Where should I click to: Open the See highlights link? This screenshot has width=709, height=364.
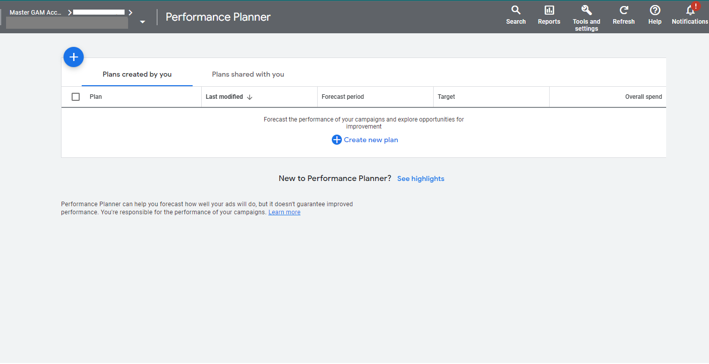point(421,178)
